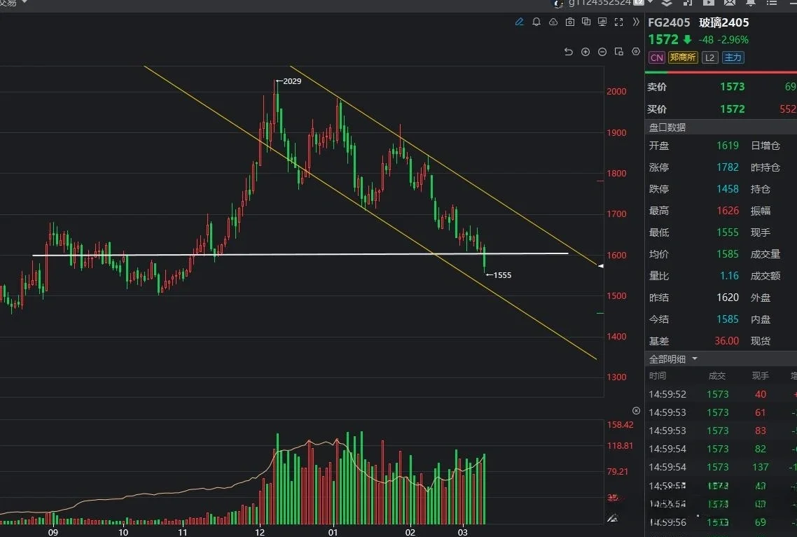
Task: Select the 14:59:52 trade record row
Action: [700, 394]
